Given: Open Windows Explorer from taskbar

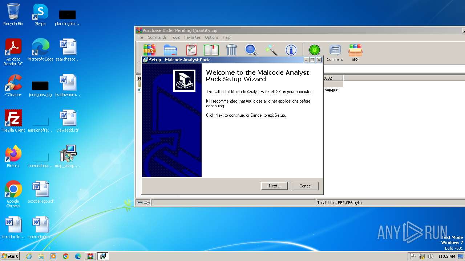Looking at the screenshot, I should click(x=41, y=256).
